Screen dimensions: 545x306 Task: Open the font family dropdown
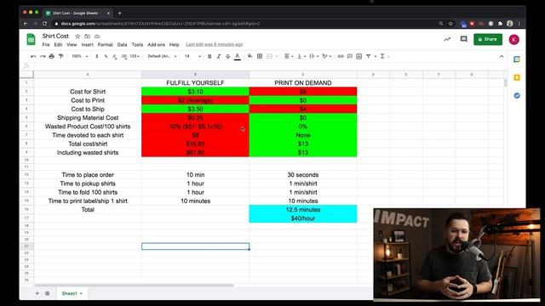pyautogui.click(x=162, y=56)
